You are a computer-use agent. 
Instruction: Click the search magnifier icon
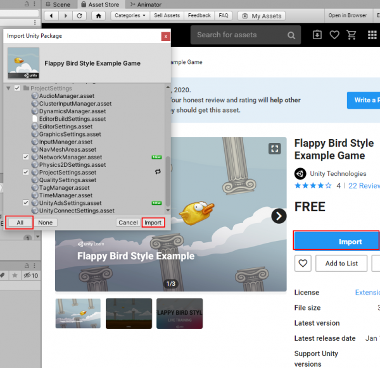[x=291, y=35]
